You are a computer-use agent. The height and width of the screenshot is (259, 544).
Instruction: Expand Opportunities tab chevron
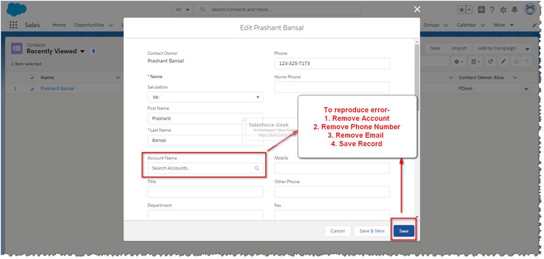(x=110, y=26)
